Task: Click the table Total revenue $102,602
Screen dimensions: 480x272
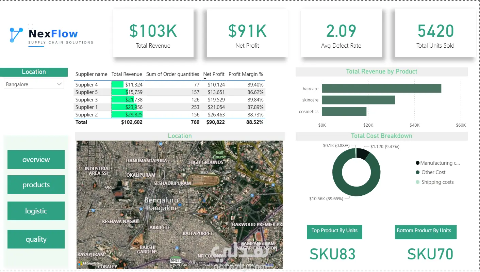Action: 132,122
